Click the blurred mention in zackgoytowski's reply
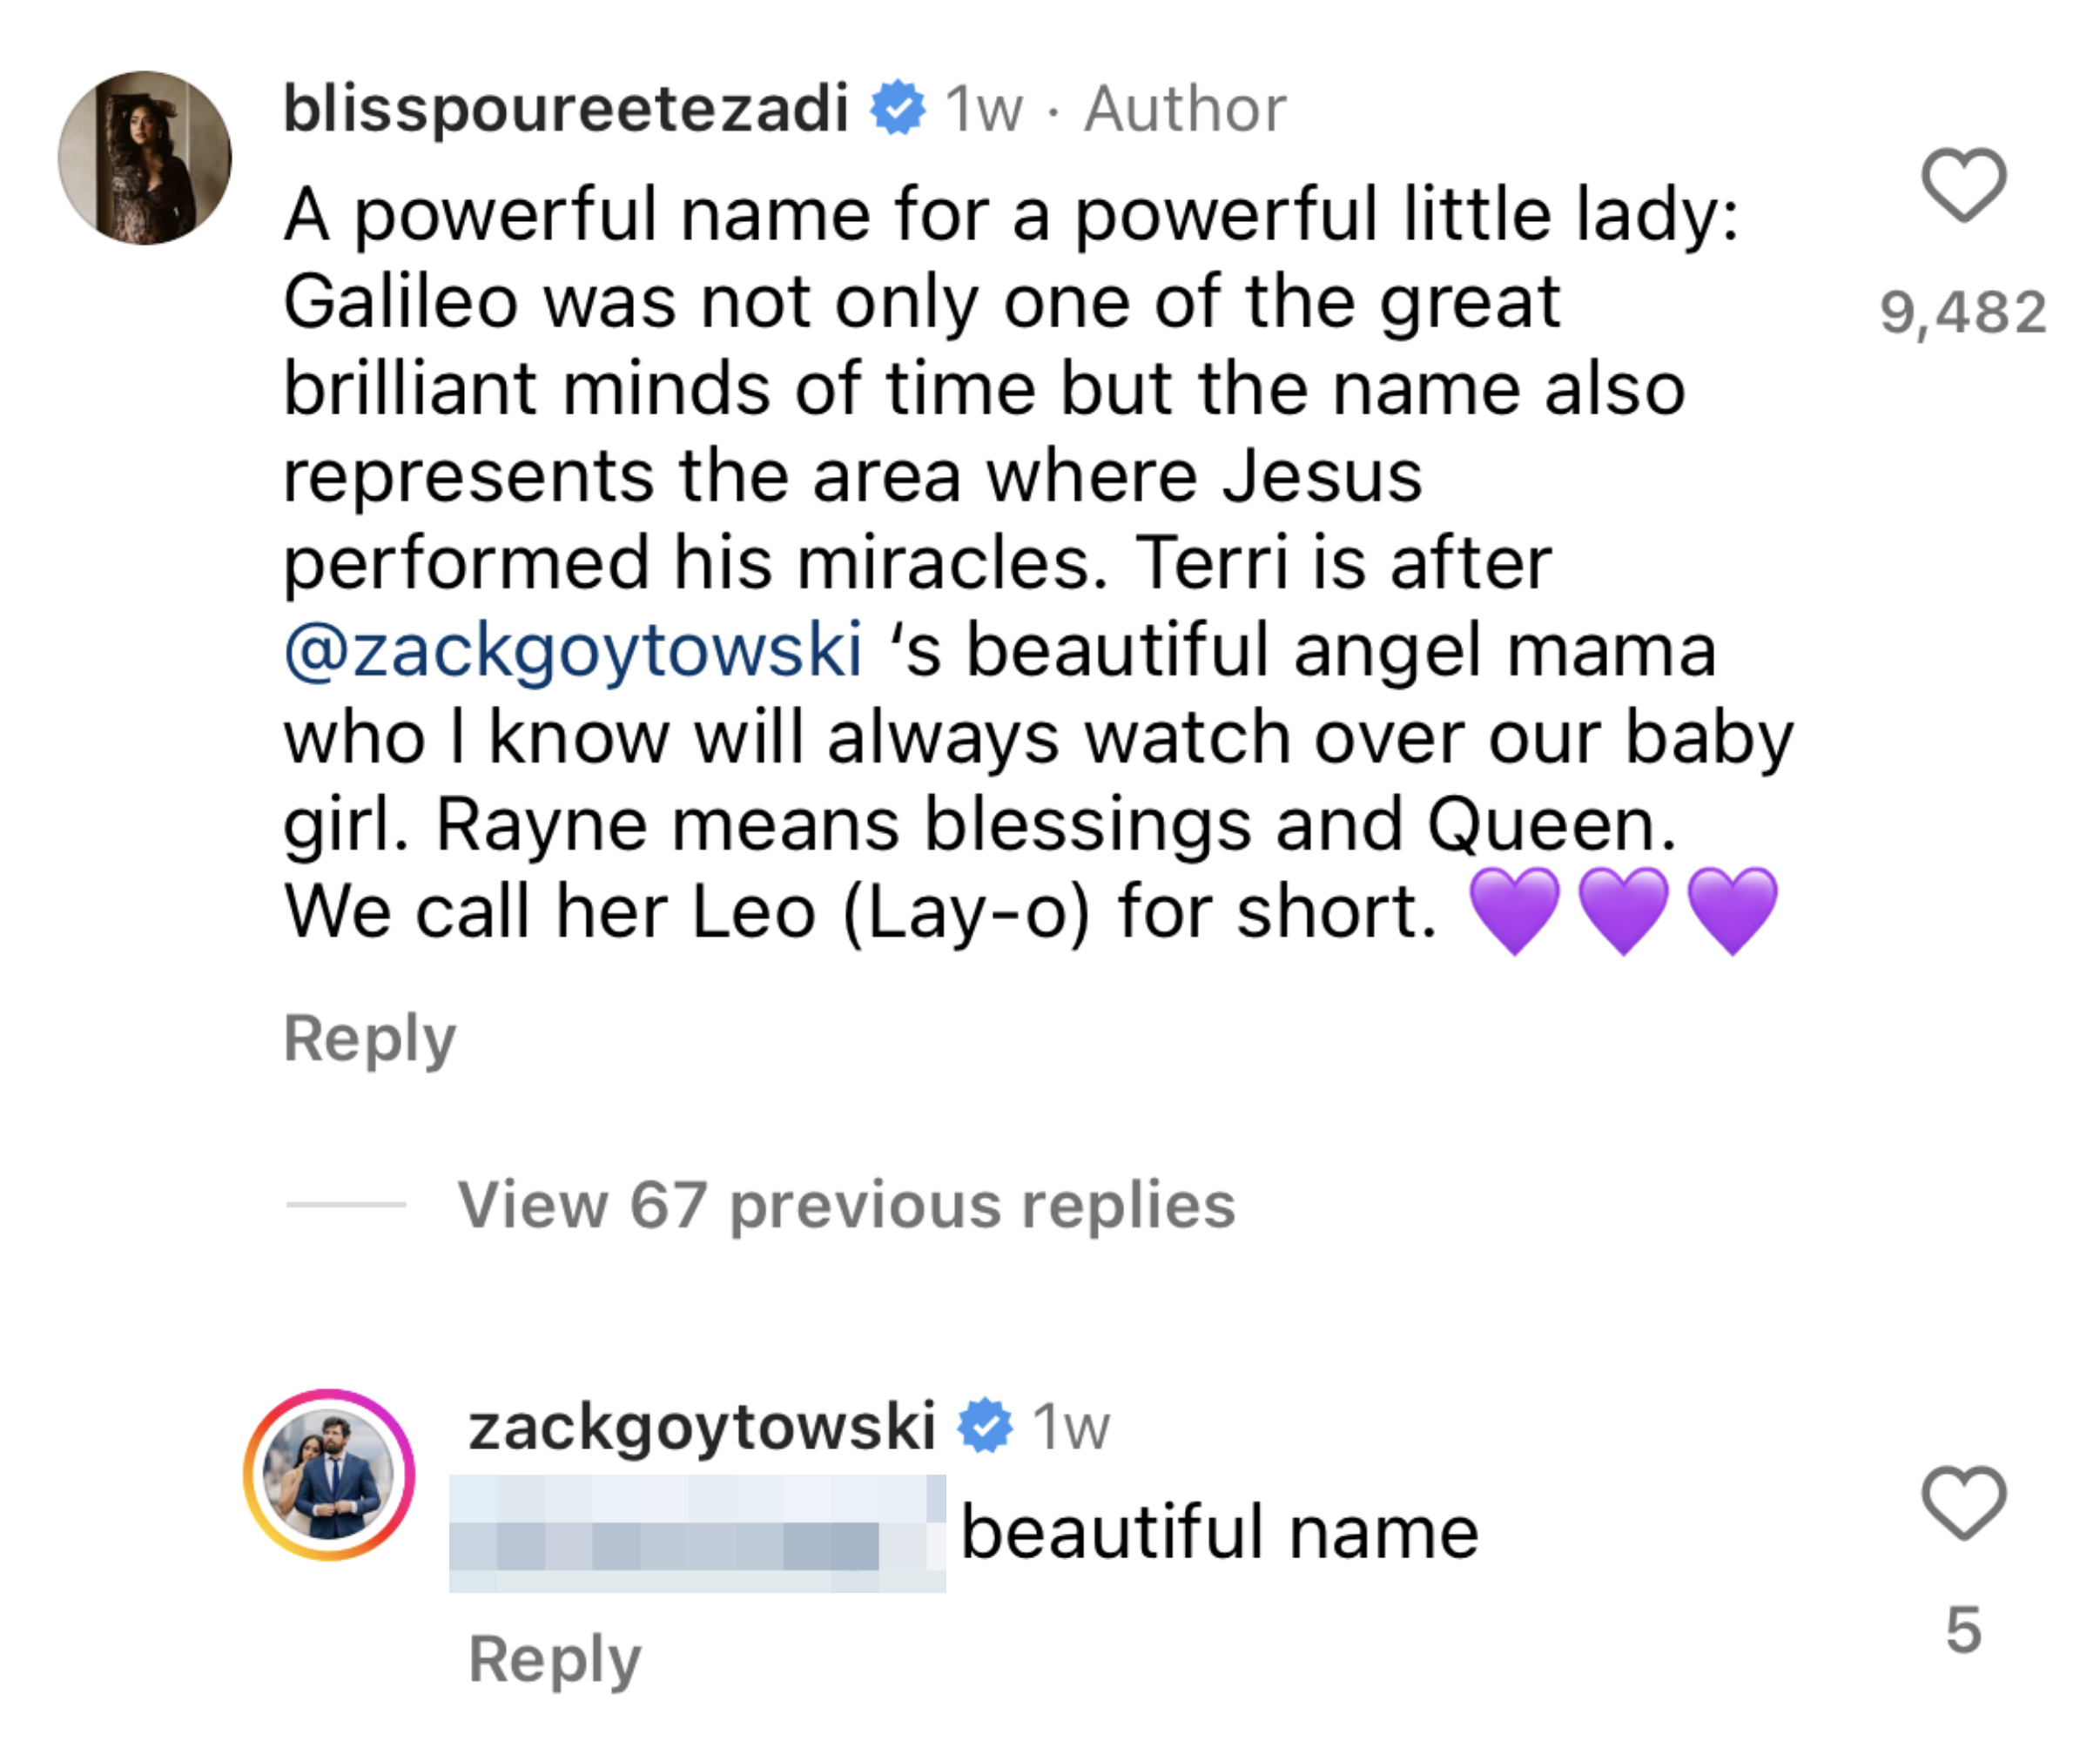The width and height of the screenshot is (2100, 1741). pos(697,1533)
